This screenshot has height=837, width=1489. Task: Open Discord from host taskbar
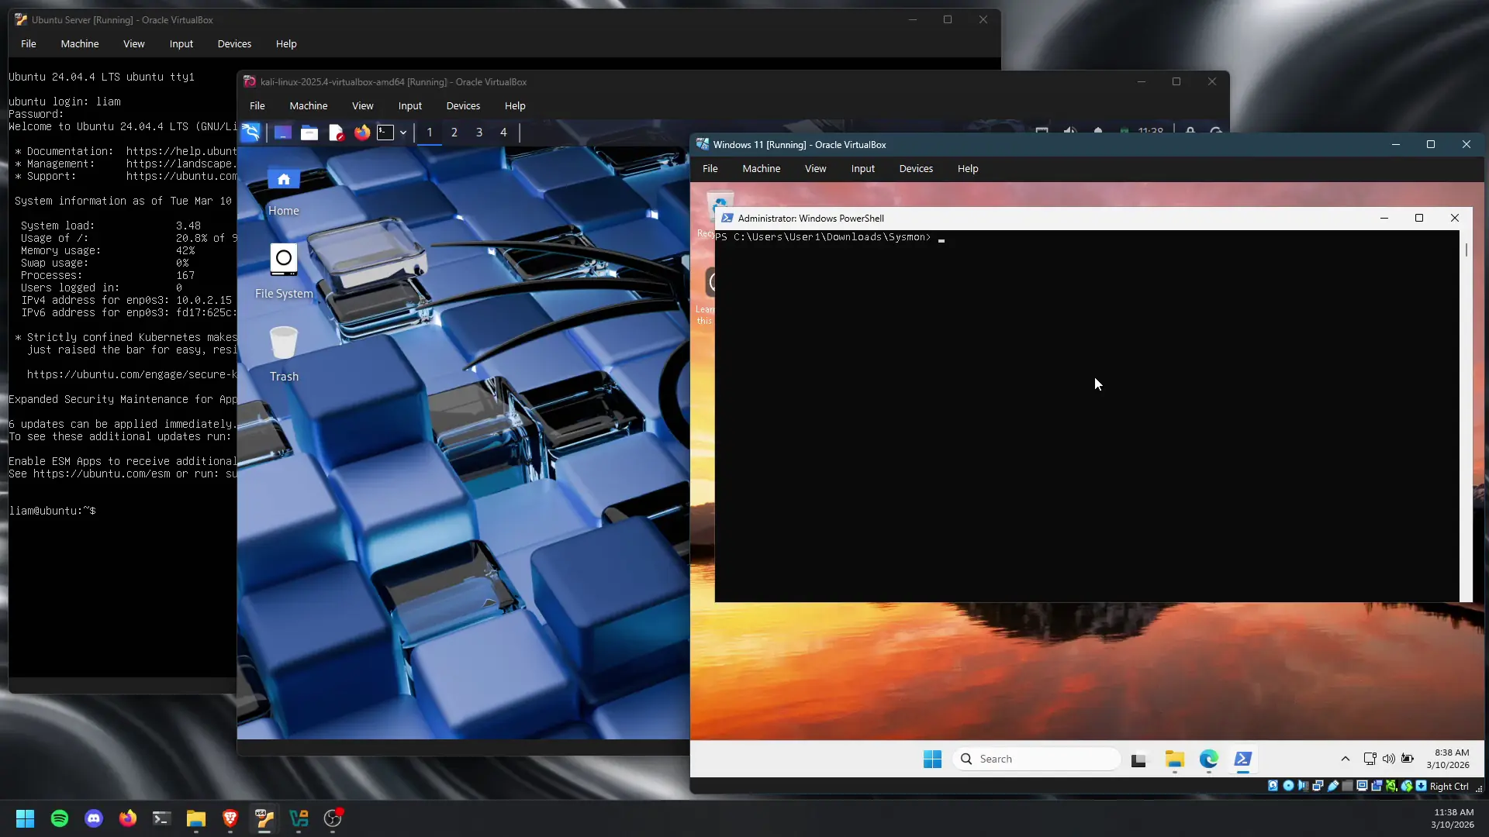tap(94, 818)
